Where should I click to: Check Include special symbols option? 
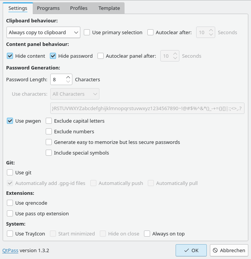49,153
